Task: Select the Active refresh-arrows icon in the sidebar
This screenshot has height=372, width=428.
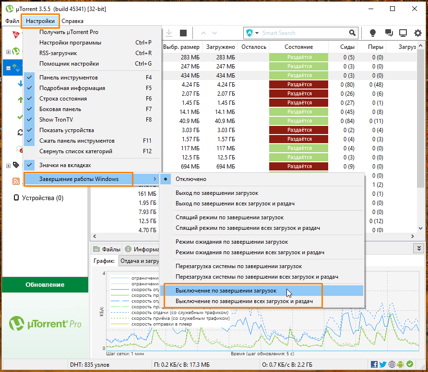Action: tap(20, 133)
